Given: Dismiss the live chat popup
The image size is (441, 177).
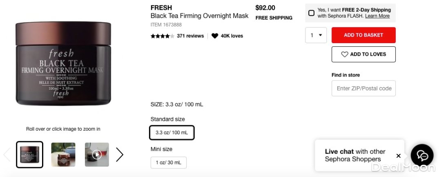Looking at the screenshot, I should click(399, 156).
